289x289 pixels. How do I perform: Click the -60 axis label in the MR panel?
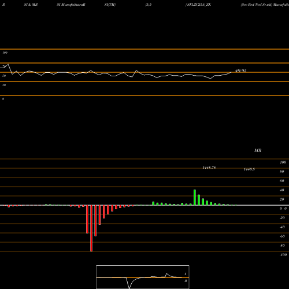282,236
